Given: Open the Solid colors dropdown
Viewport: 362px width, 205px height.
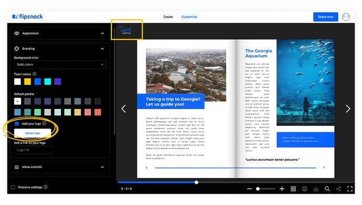Looking at the screenshot, I should pos(60,64).
